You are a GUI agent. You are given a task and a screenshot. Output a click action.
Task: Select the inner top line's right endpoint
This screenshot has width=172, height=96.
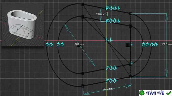pos(130,26)
